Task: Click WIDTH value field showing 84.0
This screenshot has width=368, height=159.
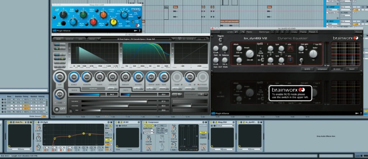Action: click(112, 95)
